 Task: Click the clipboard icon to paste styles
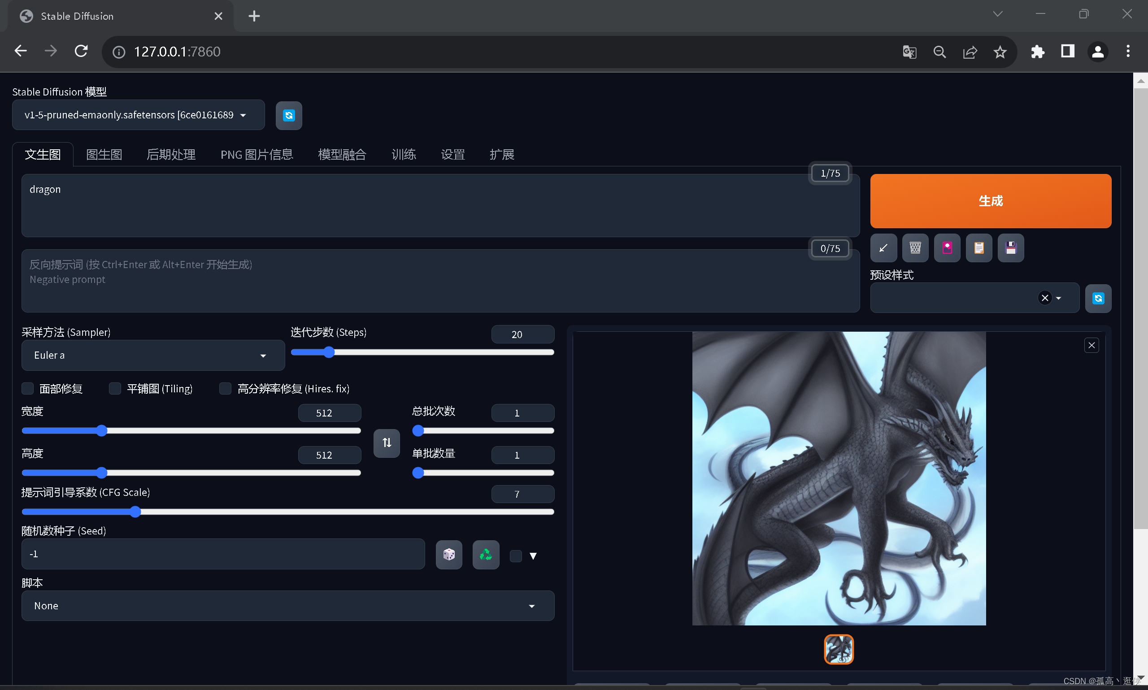point(979,248)
